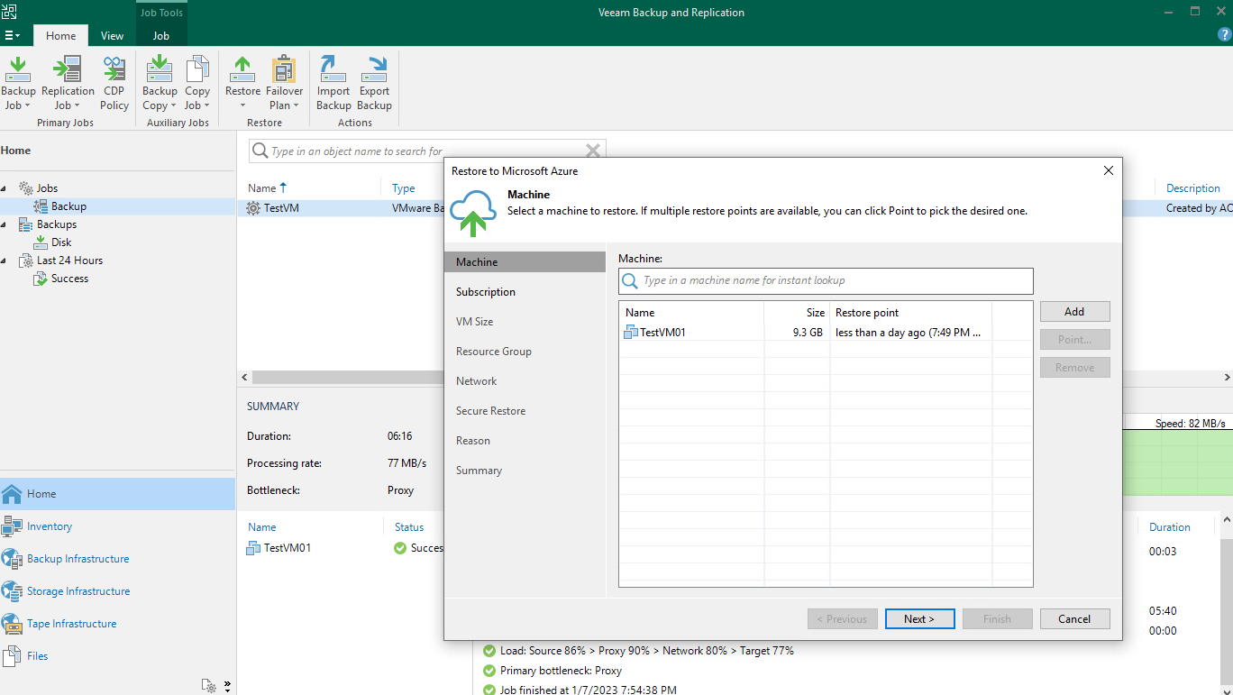Click the Last 24 Hours icon

pos(25,261)
